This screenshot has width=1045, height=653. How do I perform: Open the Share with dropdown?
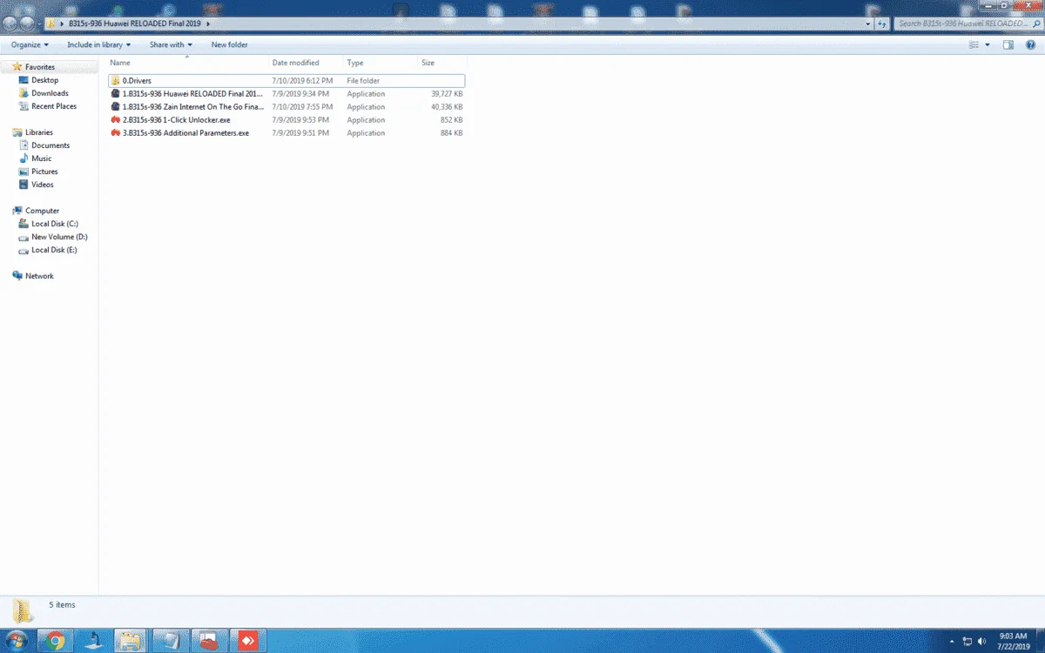[x=171, y=44]
